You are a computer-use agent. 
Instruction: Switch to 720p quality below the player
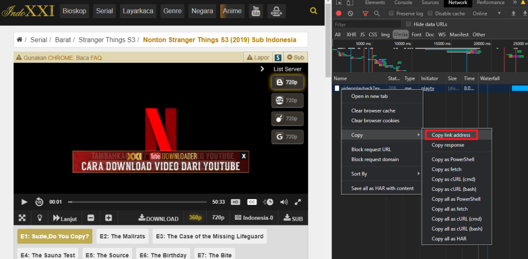pos(218,218)
